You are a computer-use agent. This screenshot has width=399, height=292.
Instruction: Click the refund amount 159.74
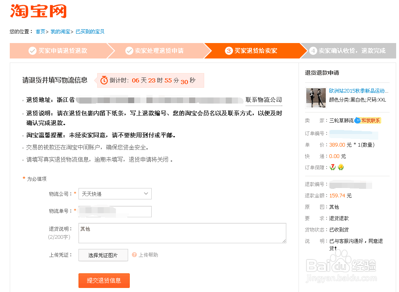(337, 195)
